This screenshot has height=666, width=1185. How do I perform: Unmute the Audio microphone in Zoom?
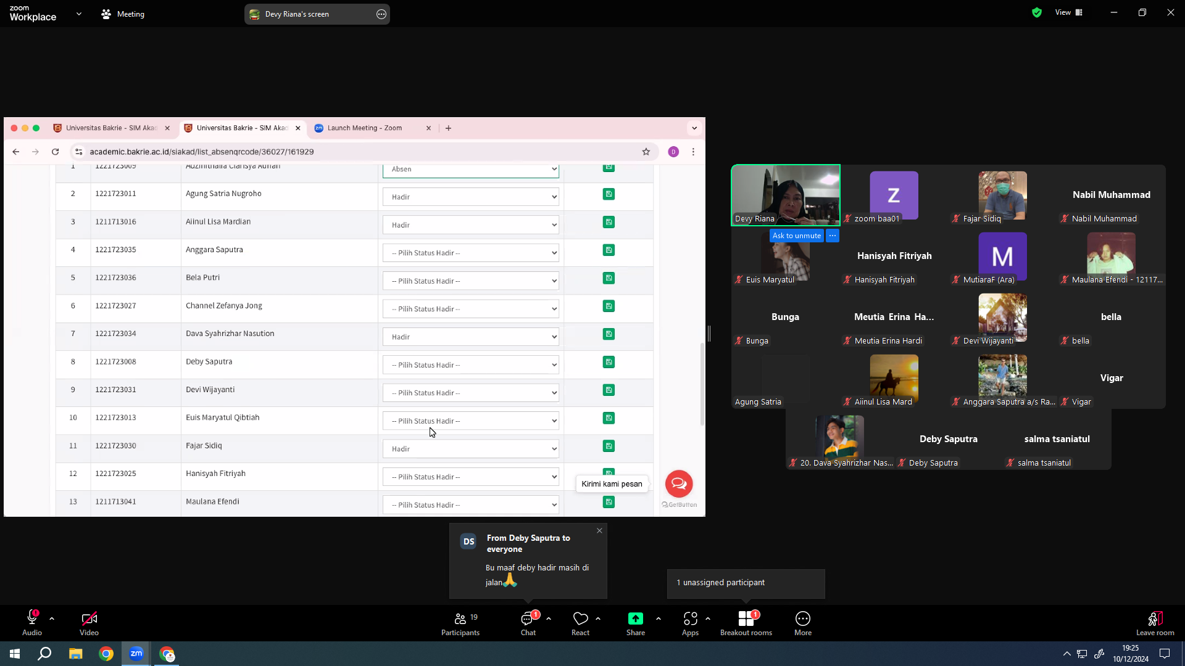(32, 623)
